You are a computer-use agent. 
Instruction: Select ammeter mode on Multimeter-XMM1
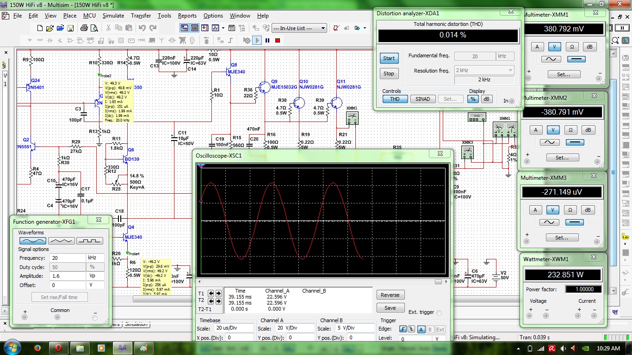click(x=537, y=47)
